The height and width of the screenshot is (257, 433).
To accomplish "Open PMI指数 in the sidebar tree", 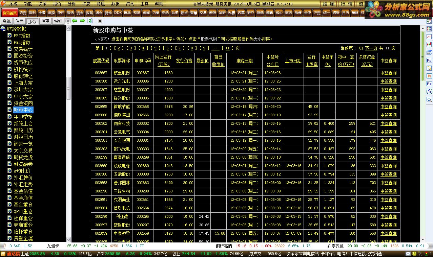I will [x=22, y=42].
